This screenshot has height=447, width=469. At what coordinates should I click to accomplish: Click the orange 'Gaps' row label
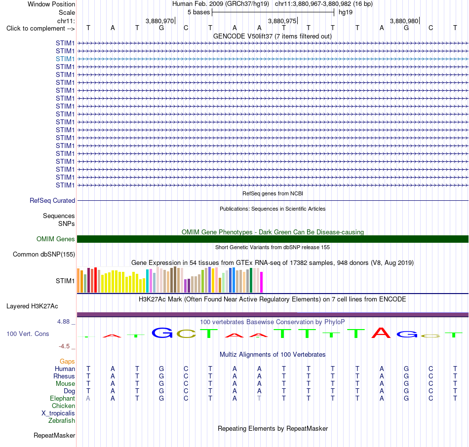pos(67,362)
